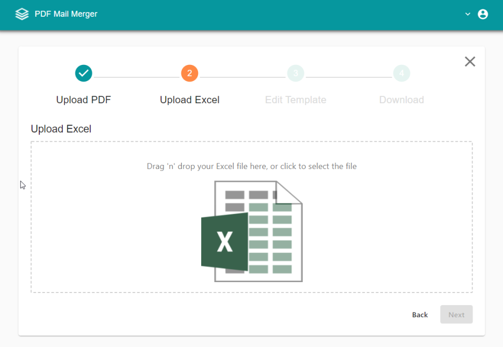Expand the chevron dropdown in the header bar
This screenshot has height=347, width=503.
(467, 15)
